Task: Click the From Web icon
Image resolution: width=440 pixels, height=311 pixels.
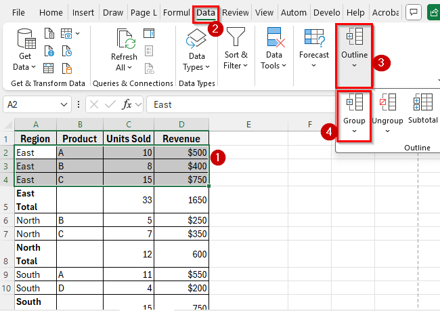Action: click(49, 51)
